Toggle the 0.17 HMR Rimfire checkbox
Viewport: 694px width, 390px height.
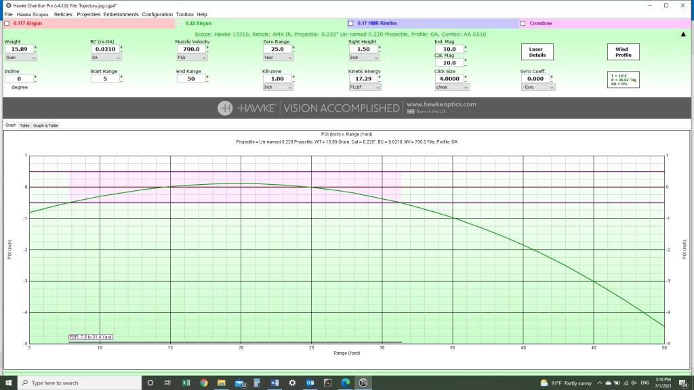point(350,24)
